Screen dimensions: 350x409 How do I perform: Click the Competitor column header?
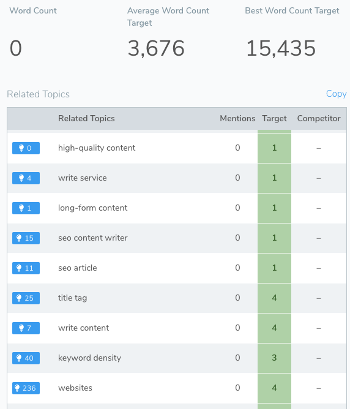(319, 118)
